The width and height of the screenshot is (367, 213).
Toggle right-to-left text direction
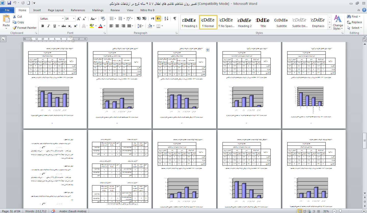tap(158, 19)
